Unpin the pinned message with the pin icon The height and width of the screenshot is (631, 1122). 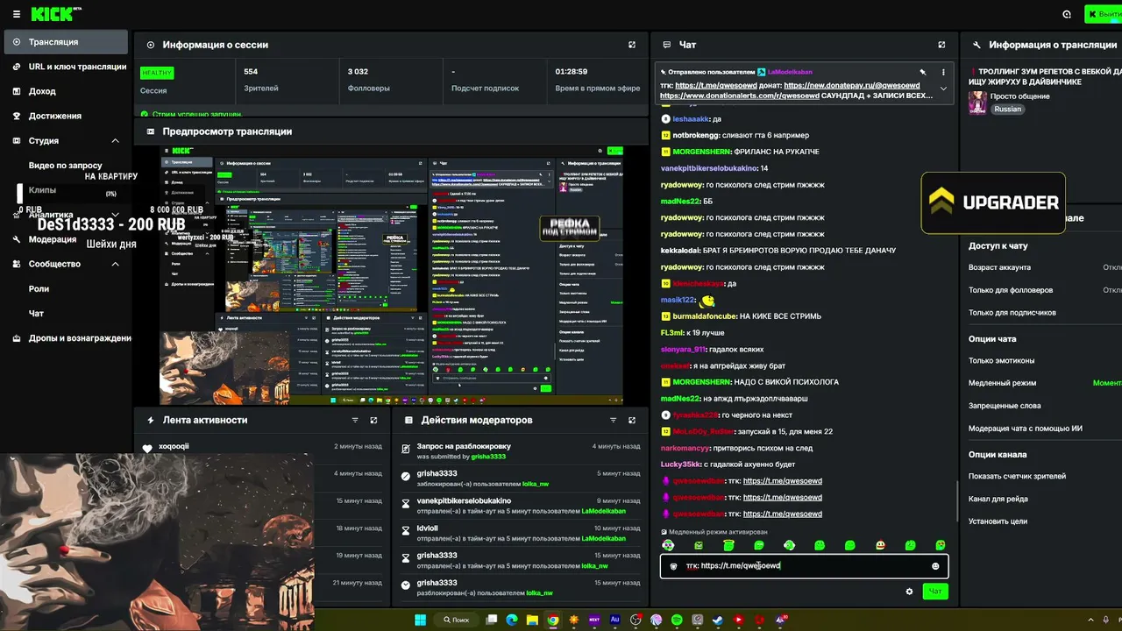pyautogui.click(x=922, y=72)
